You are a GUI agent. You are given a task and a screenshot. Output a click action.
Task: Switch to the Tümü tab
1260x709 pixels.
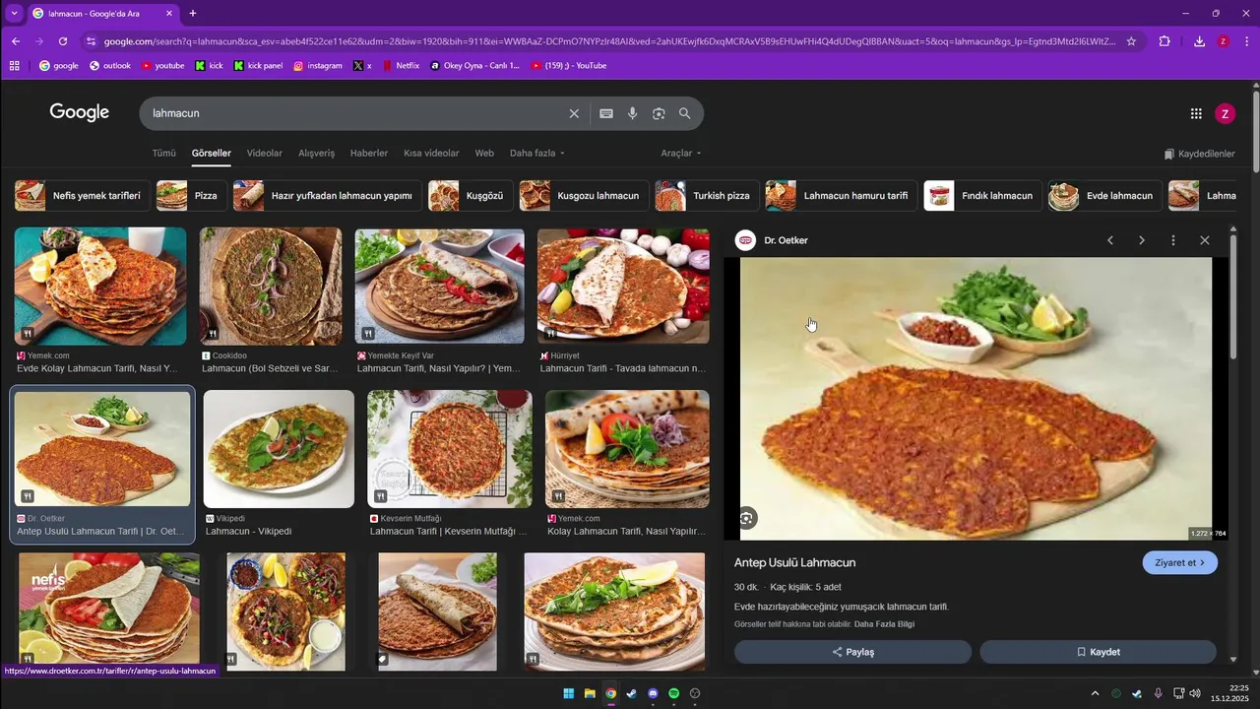pos(163,154)
